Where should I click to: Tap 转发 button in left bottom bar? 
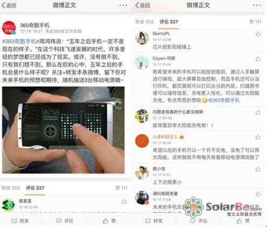(x=20, y=221)
